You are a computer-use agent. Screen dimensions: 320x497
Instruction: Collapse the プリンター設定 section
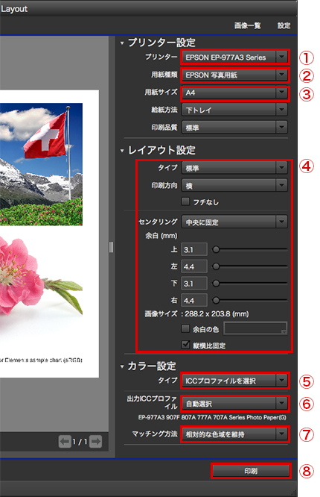[122, 43]
